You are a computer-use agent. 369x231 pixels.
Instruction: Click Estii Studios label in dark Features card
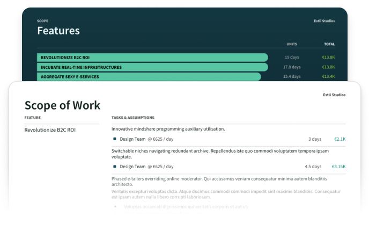click(324, 21)
